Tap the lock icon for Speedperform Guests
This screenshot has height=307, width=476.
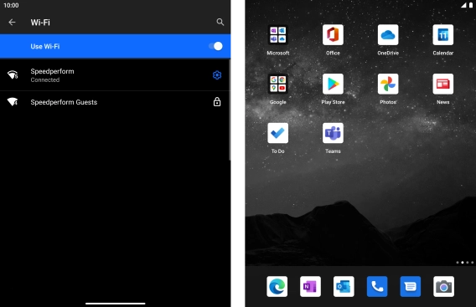point(217,102)
